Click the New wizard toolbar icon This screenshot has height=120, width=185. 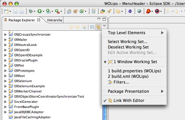[6, 11]
